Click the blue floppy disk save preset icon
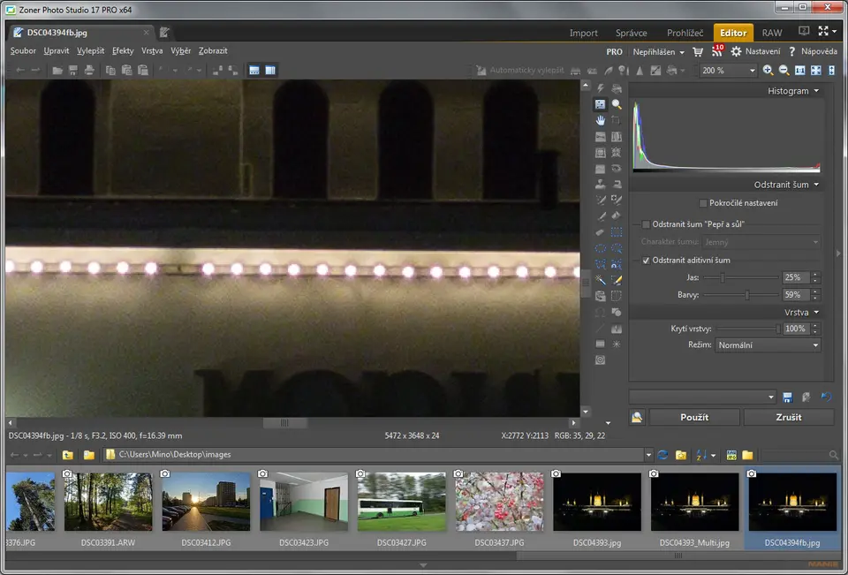Screen dimensions: 848x575 point(787,397)
